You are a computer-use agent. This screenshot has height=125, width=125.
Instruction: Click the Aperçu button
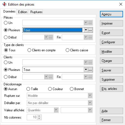[x=111, y=14]
